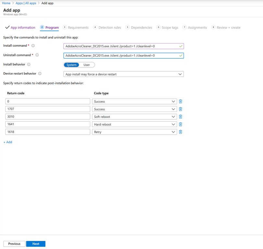Add a new return code
The image size is (263, 249).
[8, 142]
